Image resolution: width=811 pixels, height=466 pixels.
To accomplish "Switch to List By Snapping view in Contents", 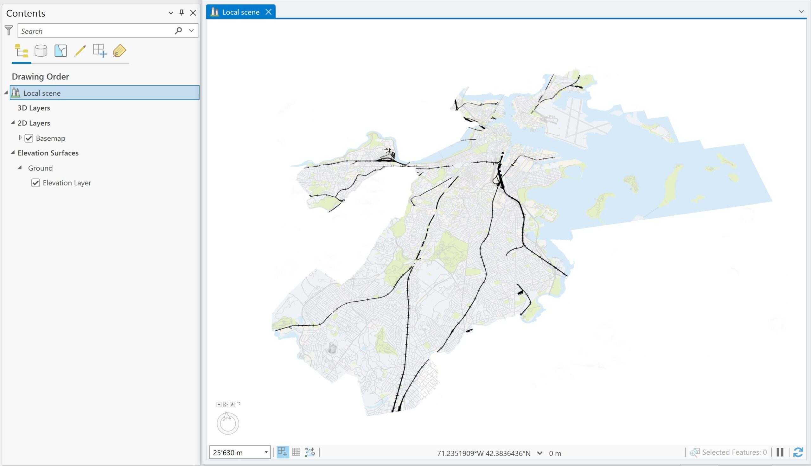I will click(x=60, y=51).
